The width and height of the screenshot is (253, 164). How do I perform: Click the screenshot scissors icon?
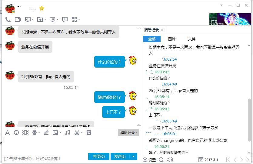pyautogui.click(x=77, y=132)
